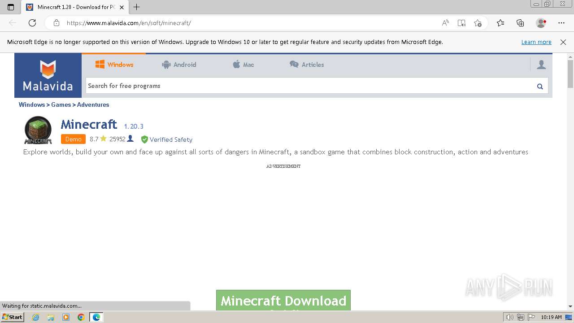Click the 8.7 star rating
Image resolution: width=574 pixels, height=323 pixels.
[x=98, y=139]
